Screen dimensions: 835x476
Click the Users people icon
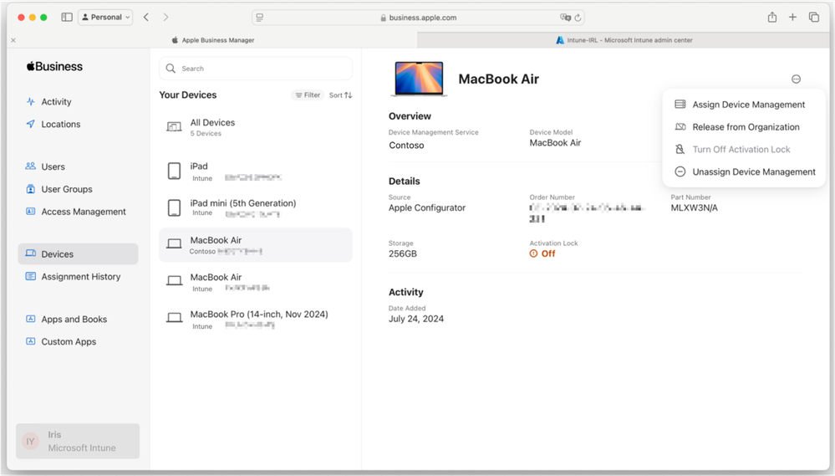point(30,166)
